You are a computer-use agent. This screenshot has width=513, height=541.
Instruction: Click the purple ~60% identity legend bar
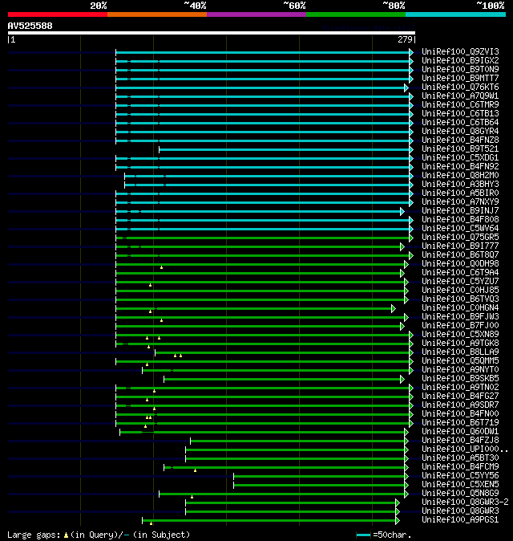tap(256, 14)
